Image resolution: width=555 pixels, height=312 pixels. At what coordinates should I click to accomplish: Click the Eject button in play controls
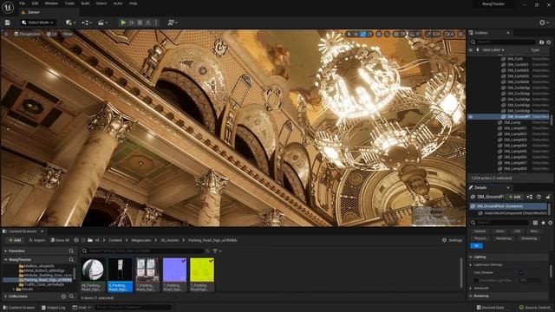point(148,23)
